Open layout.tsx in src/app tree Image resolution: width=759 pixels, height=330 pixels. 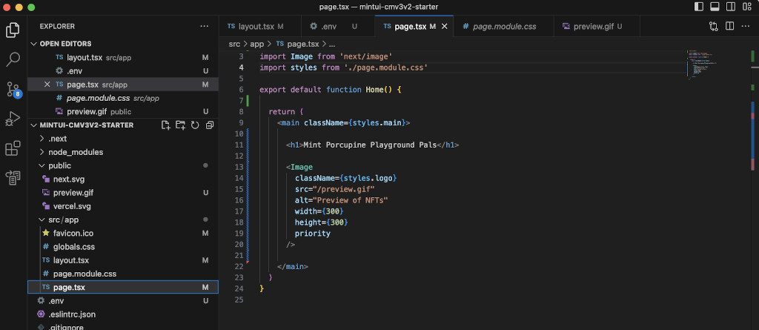[x=123, y=260]
